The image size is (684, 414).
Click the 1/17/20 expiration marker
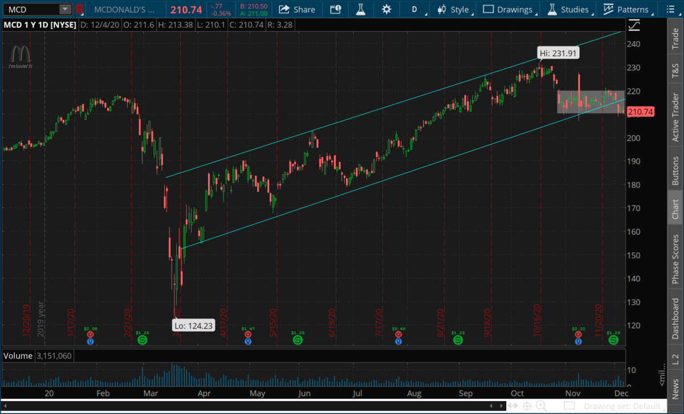tap(72, 323)
